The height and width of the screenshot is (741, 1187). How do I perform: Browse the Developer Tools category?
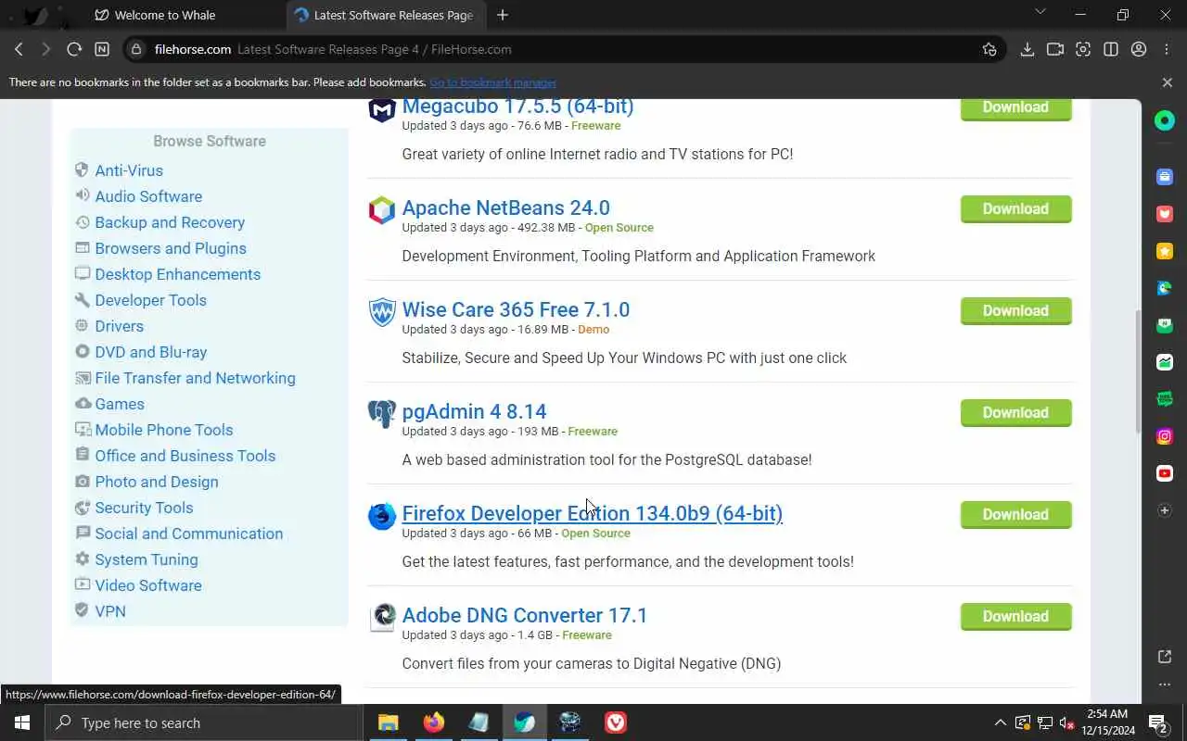pos(150,300)
